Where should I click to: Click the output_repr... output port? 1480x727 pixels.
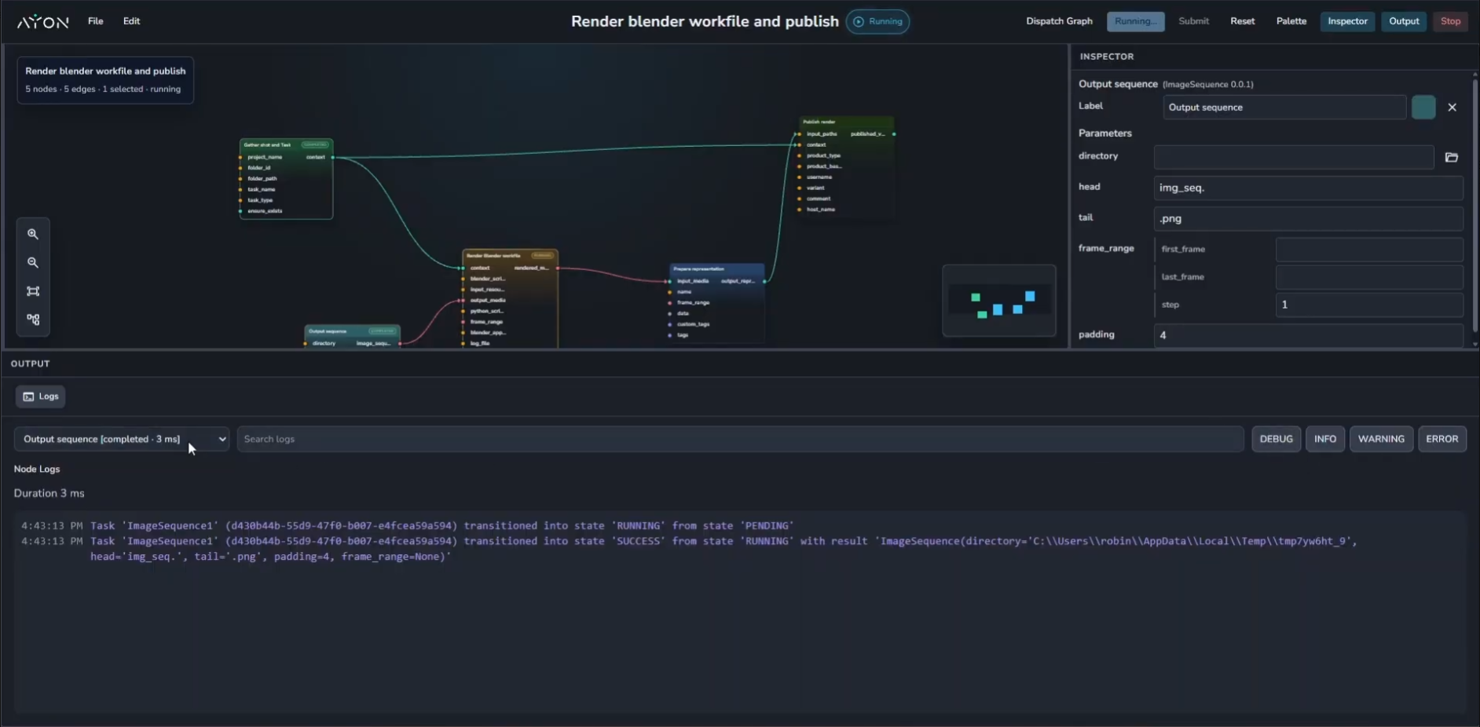pyautogui.click(x=764, y=281)
